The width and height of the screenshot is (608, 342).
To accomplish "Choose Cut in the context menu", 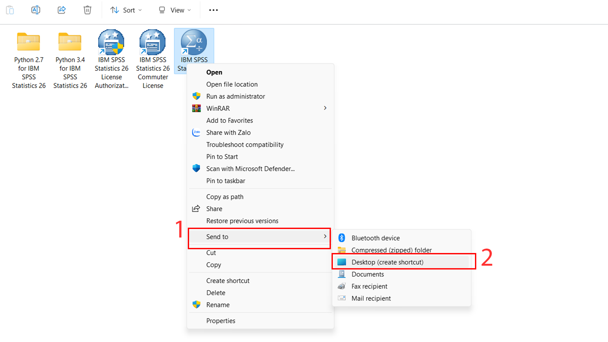I will click(260, 253).
